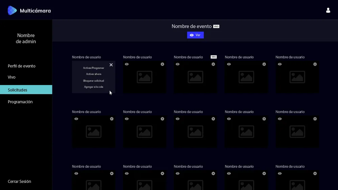Image resolution: width=338 pixels, height=190 pixels.
Task: Open gear settings on the VIVO user card
Action: pos(213,64)
